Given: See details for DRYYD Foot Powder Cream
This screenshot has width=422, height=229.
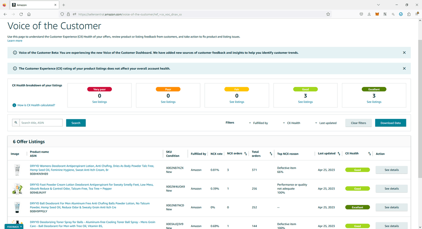Looking at the screenshot, I should coord(392,189).
